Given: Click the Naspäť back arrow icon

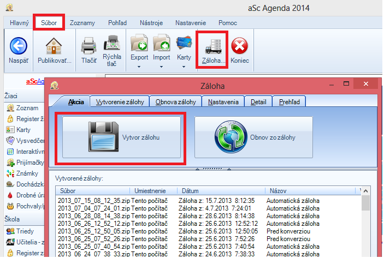Looking at the screenshot, I should 19,46.
